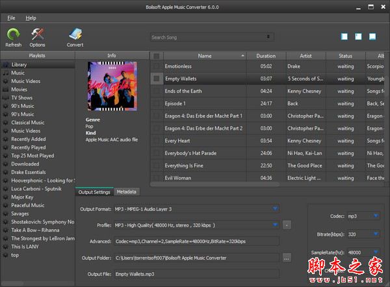390x287 pixels.
Task: Check the box for Episode 1
Action: [157, 104]
